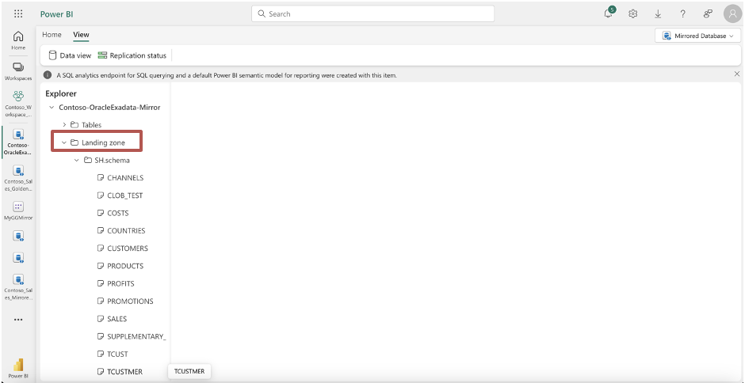Collapse the Contoso-OracleExadata-Mirror node
745x383 pixels.
[x=52, y=108]
